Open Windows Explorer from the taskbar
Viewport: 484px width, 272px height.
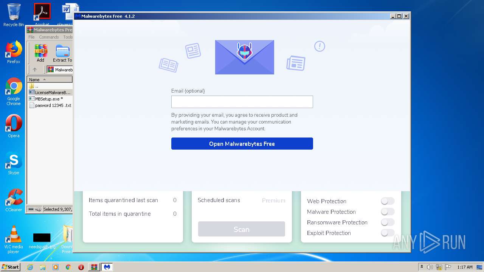tap(43, 267)
